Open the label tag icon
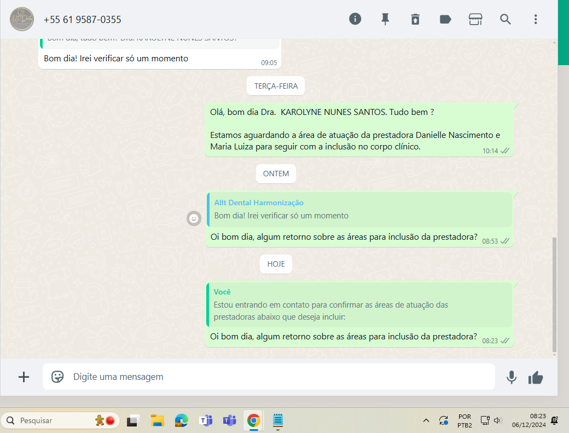Screen dimensions: 569x433 tap(445, 19)
